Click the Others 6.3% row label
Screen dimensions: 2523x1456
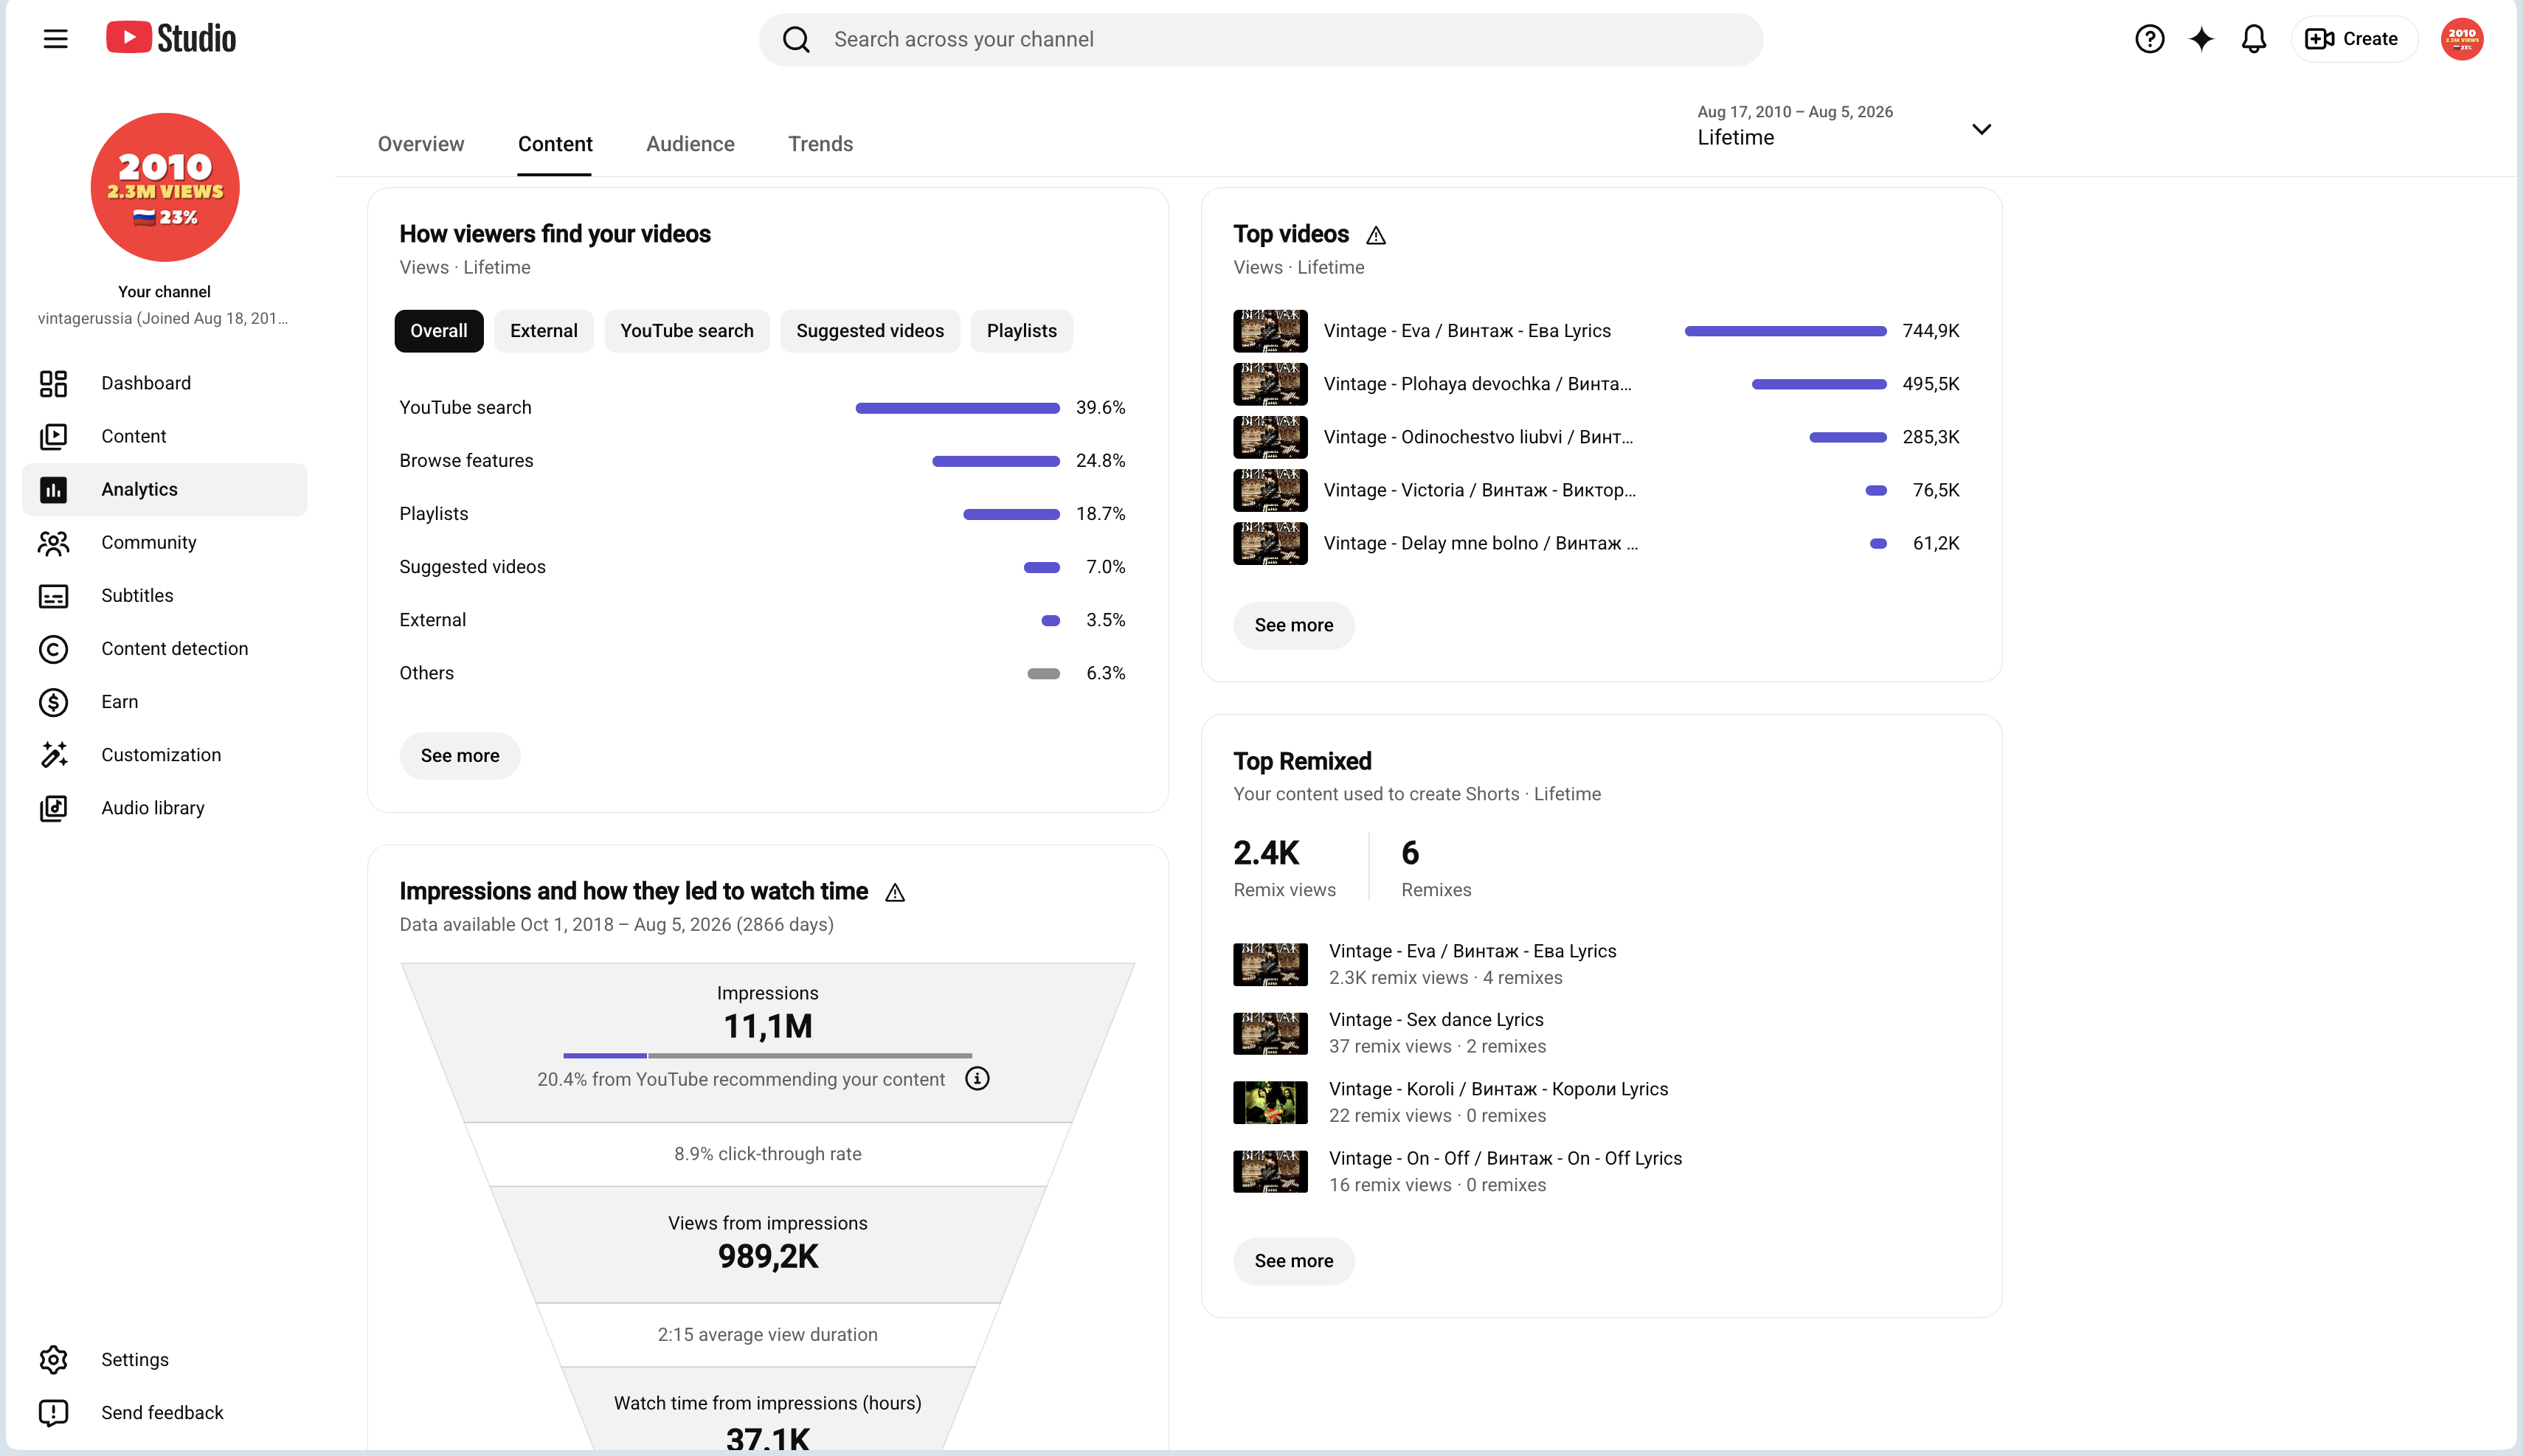[x=426, y=673]
